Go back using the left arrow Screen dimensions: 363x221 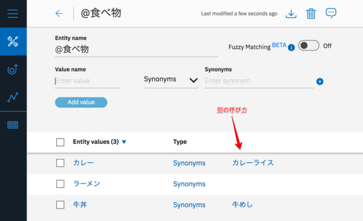coord(59,14)
